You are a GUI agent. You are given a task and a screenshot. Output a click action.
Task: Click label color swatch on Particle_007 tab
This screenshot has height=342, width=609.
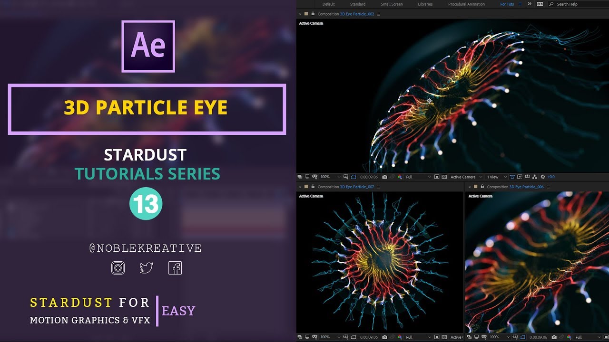point(306,187)
